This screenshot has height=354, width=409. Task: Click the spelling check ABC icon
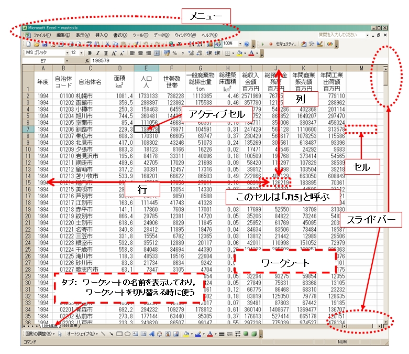[x=89, y=44]
